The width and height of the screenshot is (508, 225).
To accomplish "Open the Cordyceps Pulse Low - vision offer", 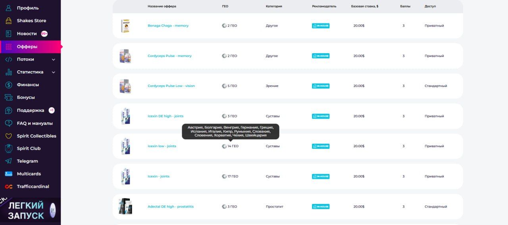I will (171, 86).
